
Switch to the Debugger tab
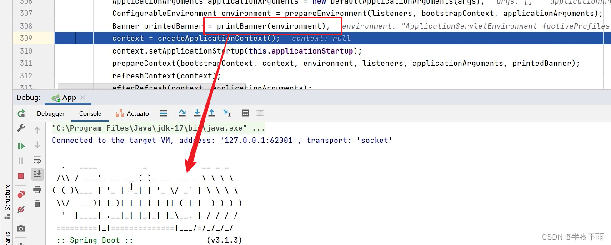pos(51,113)
